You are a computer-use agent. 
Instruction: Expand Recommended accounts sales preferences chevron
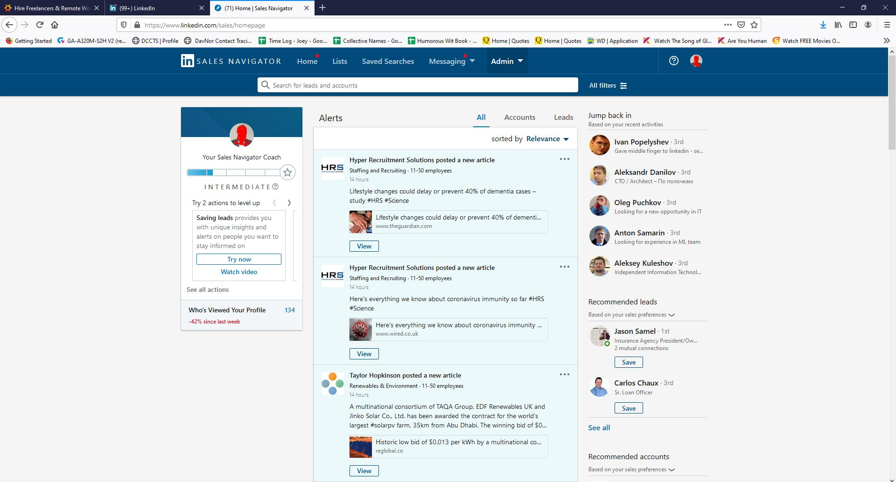[672, 470]
